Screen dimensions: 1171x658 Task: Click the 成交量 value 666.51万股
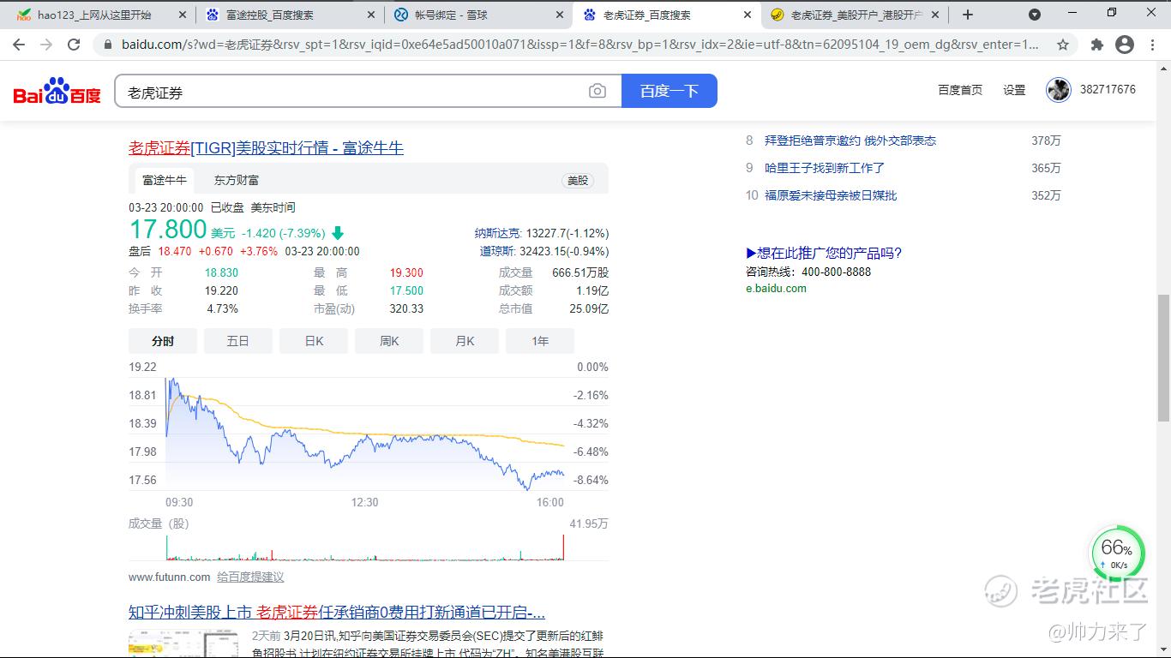(x=580, y=272)
